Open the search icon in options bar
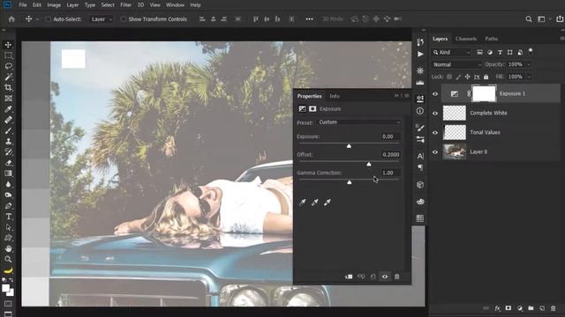565x317 pixels. [x=529, y=19]
